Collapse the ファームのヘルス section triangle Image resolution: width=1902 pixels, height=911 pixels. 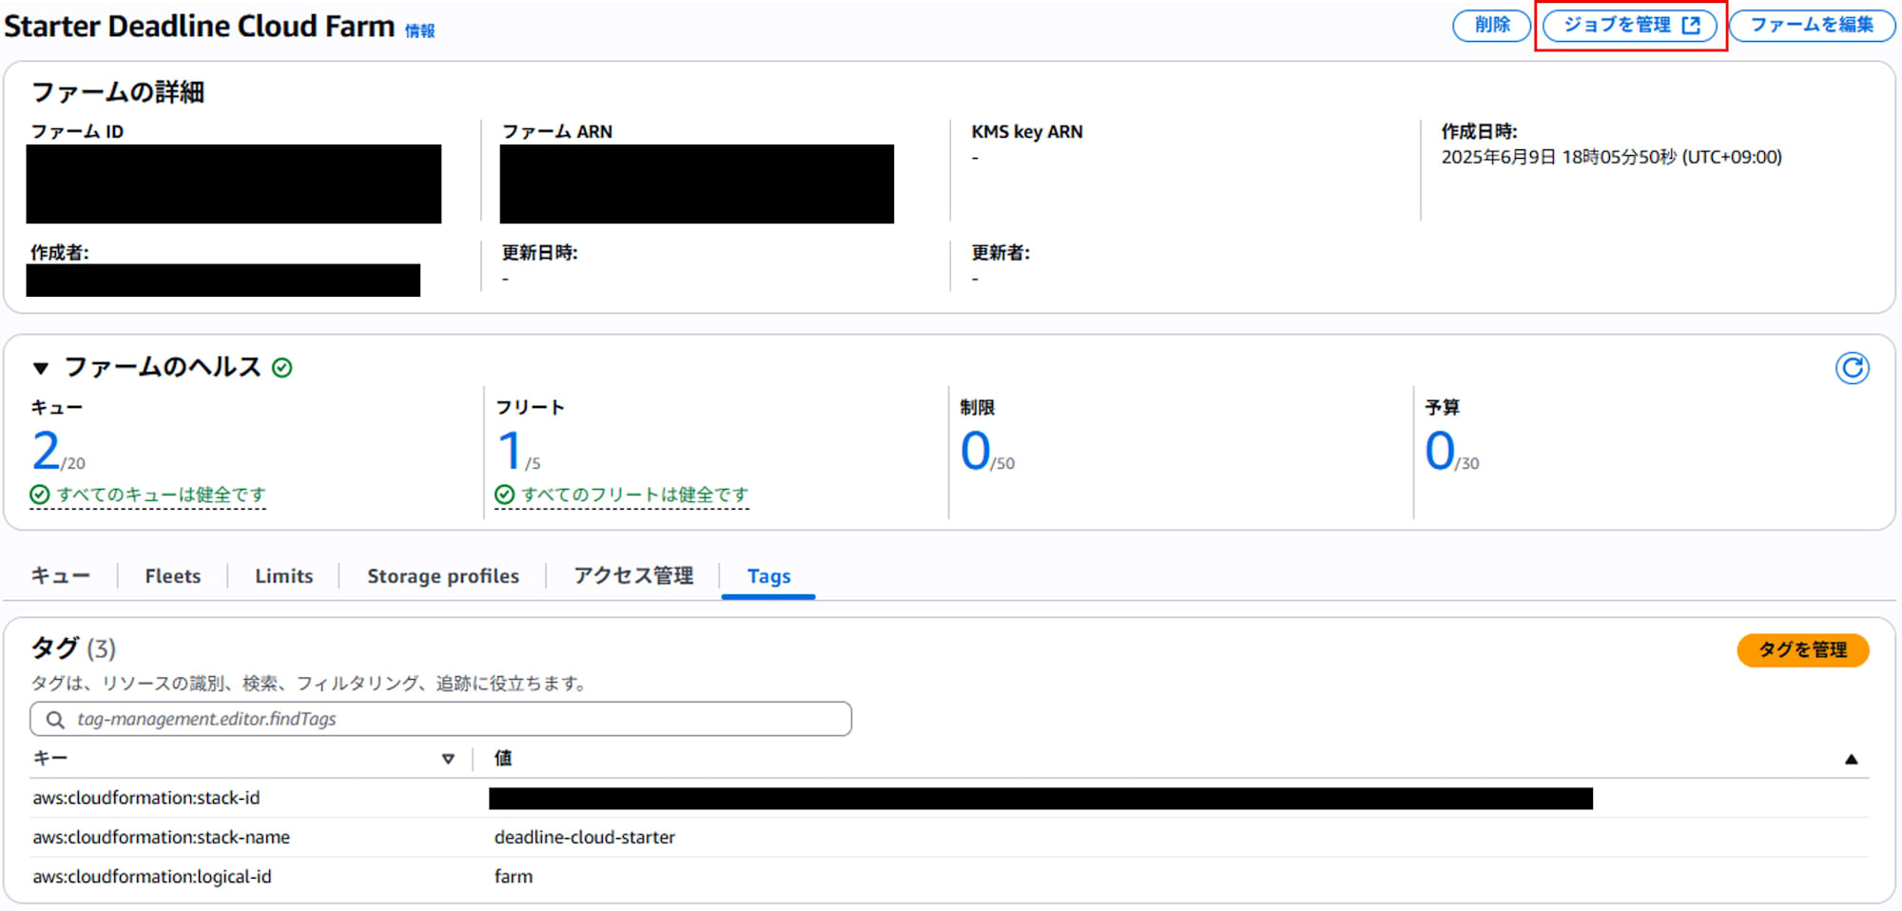[40, 368]
